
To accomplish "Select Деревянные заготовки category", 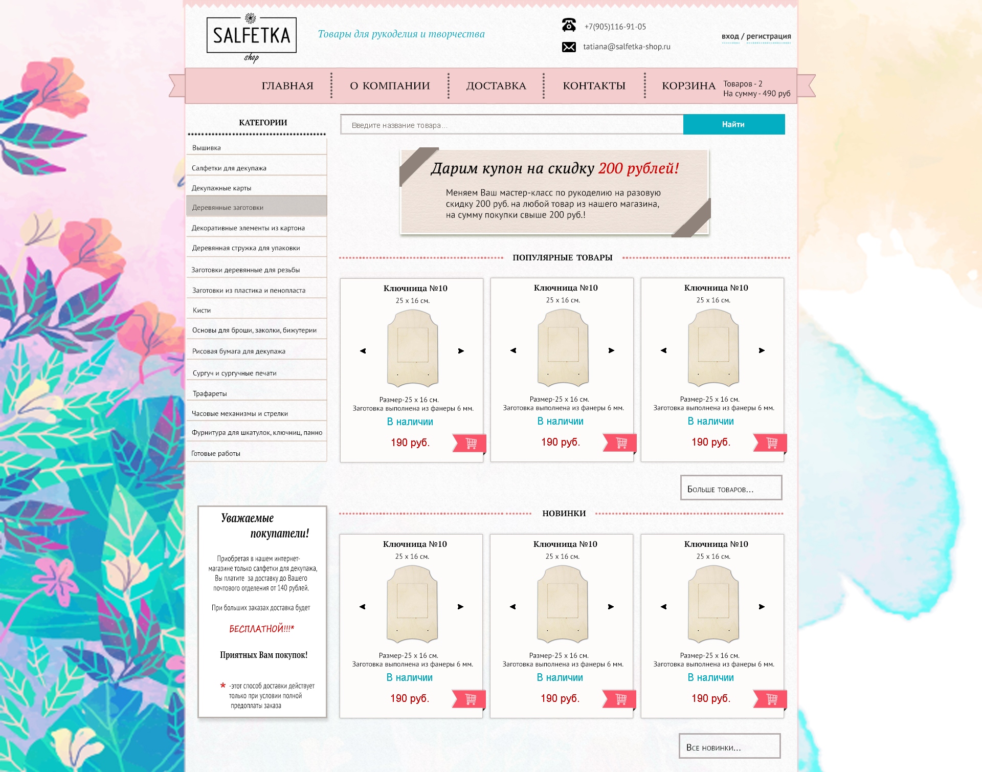I will [x=257, y=207].
